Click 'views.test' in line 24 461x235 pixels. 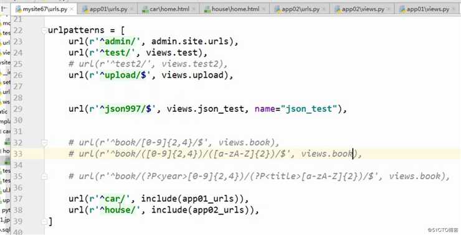[172, 53]
